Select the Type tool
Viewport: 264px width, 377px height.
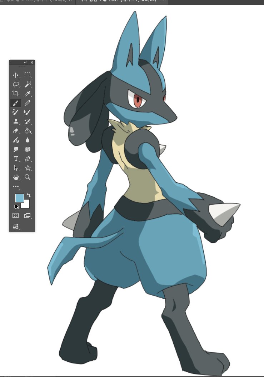coord(16,159)
